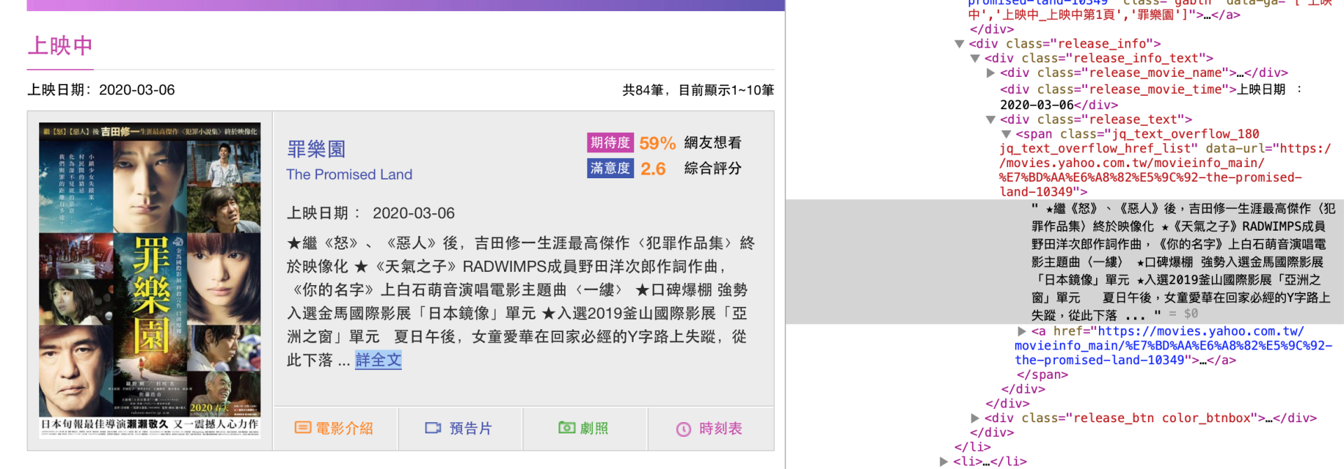
Task: Collapse the release_info_text div node
Action: point(975,59)
